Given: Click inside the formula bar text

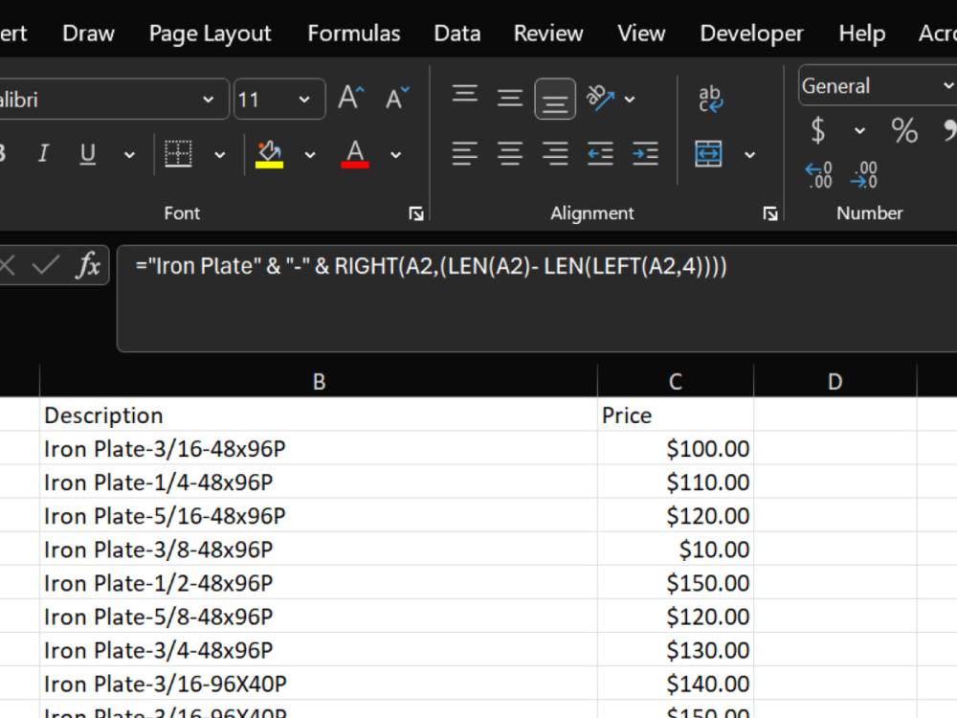Looking at the screenshot, I should pyautogui.click(x=431, y=266).
